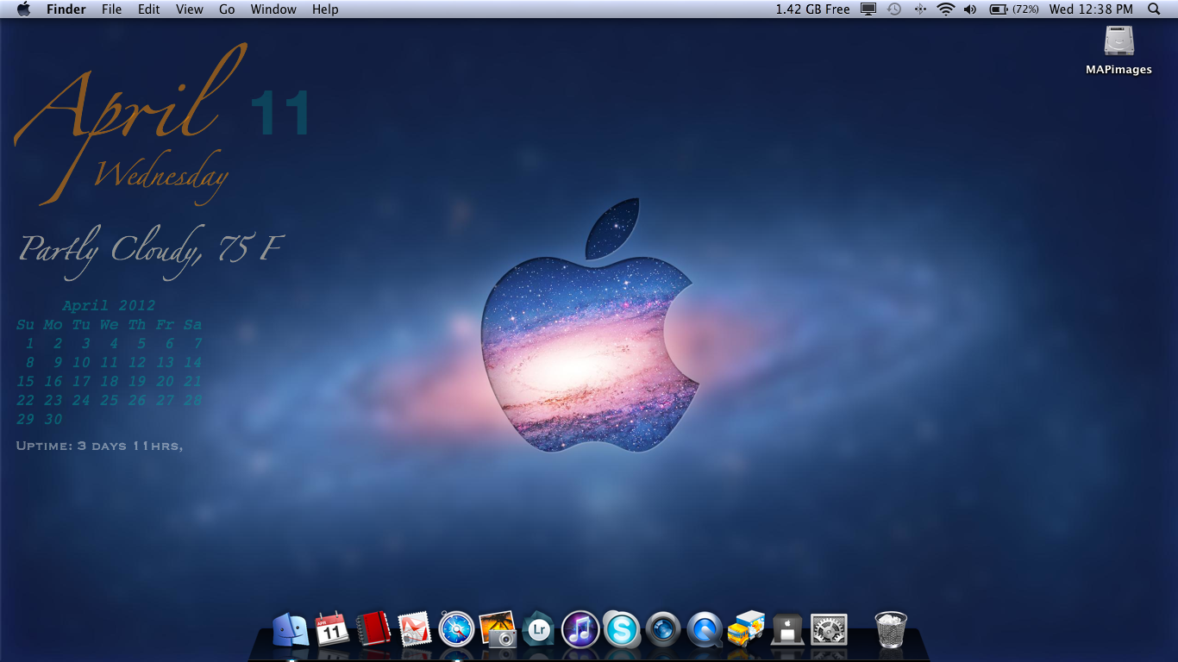The height and width of the screenshot is (662, 1178).
Task: Launch iCal calendar showing APR 11
Action: (x=332, y=629)
